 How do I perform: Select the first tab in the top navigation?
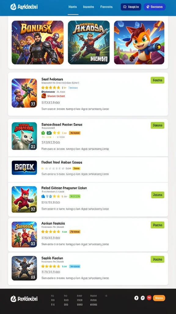[73, 7]
